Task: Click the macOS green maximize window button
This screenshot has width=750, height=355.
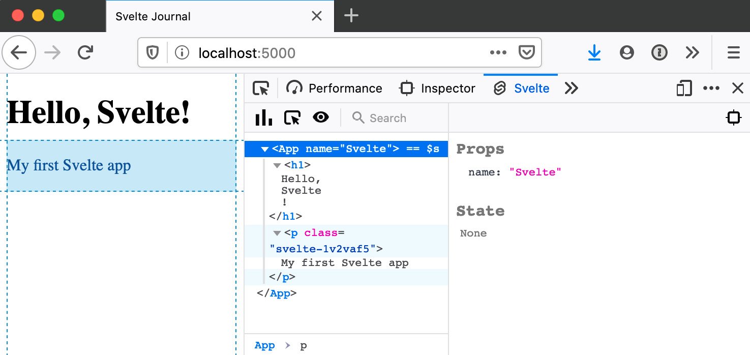Action: pos(58,15)
